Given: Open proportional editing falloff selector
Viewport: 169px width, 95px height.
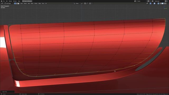Looking at the screenshot, I should coord(92,3).
